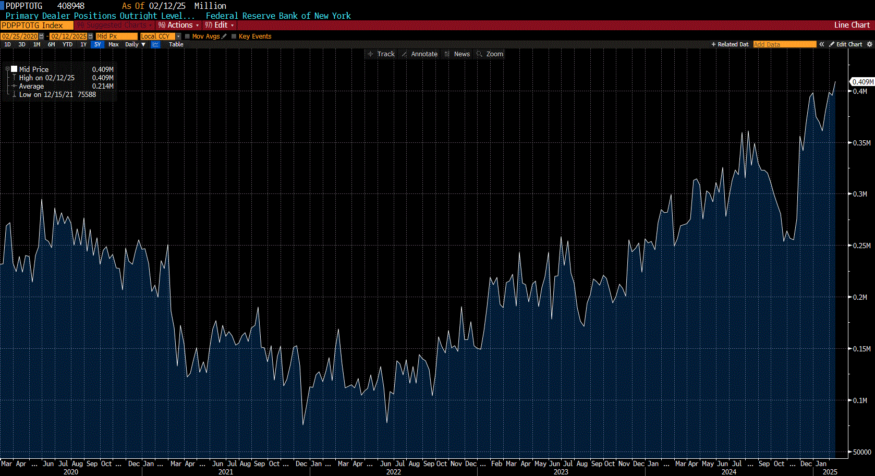
Task: Activate the Track crosshair tool
Action: point(381,54)
